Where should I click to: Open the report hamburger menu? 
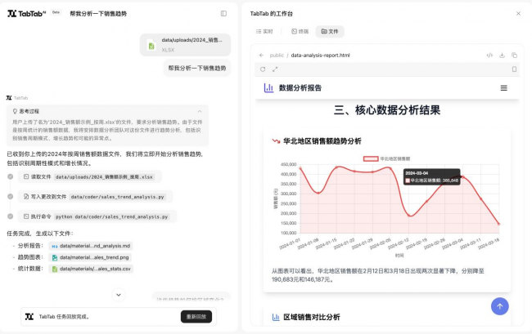(x=503, y=88)
